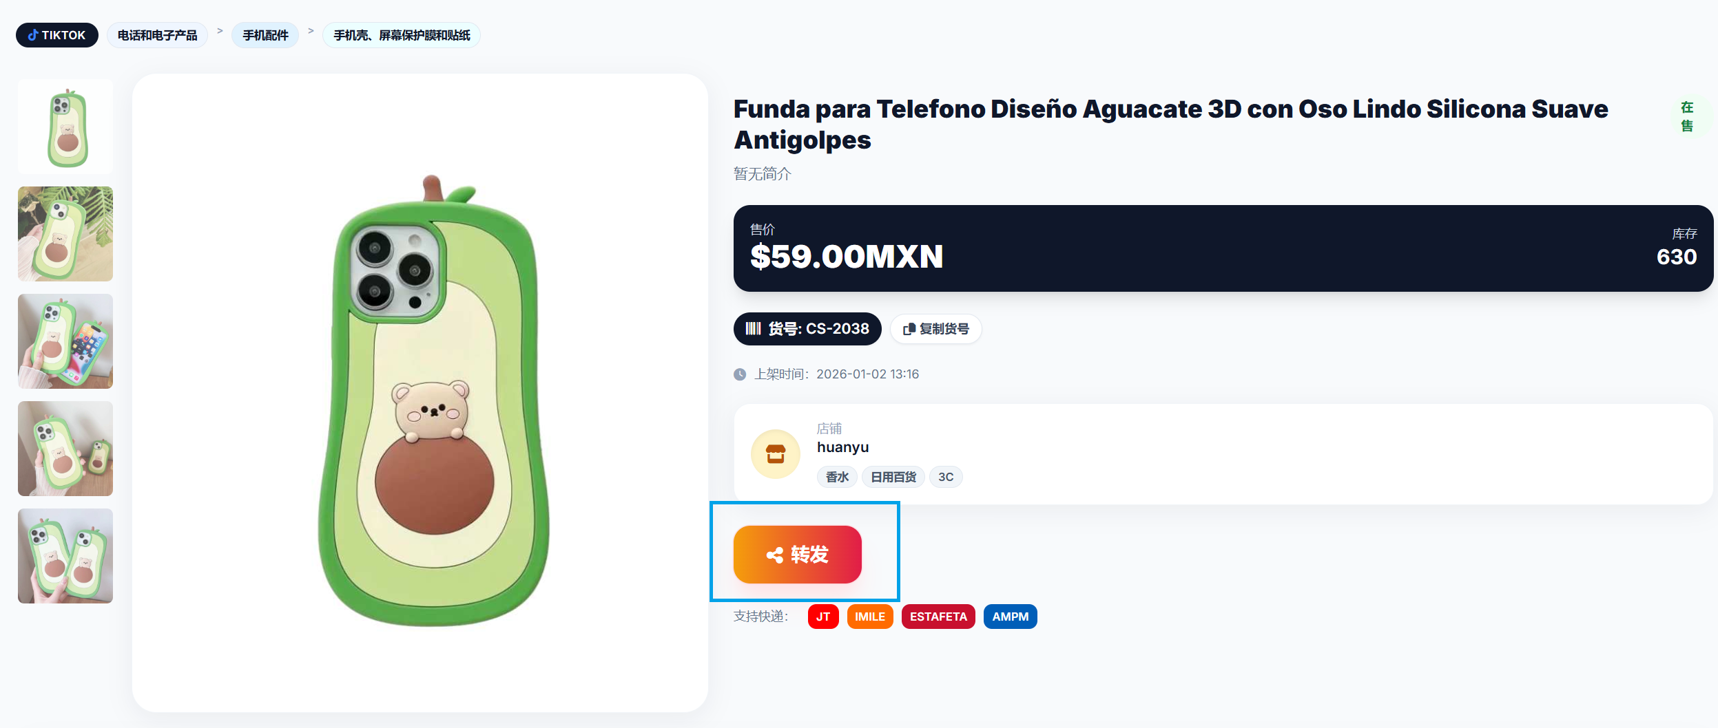Click the TikTok logo badge
Image resolution: width=1718 pixels, height=728 pixels.
[x=57, y=35]
